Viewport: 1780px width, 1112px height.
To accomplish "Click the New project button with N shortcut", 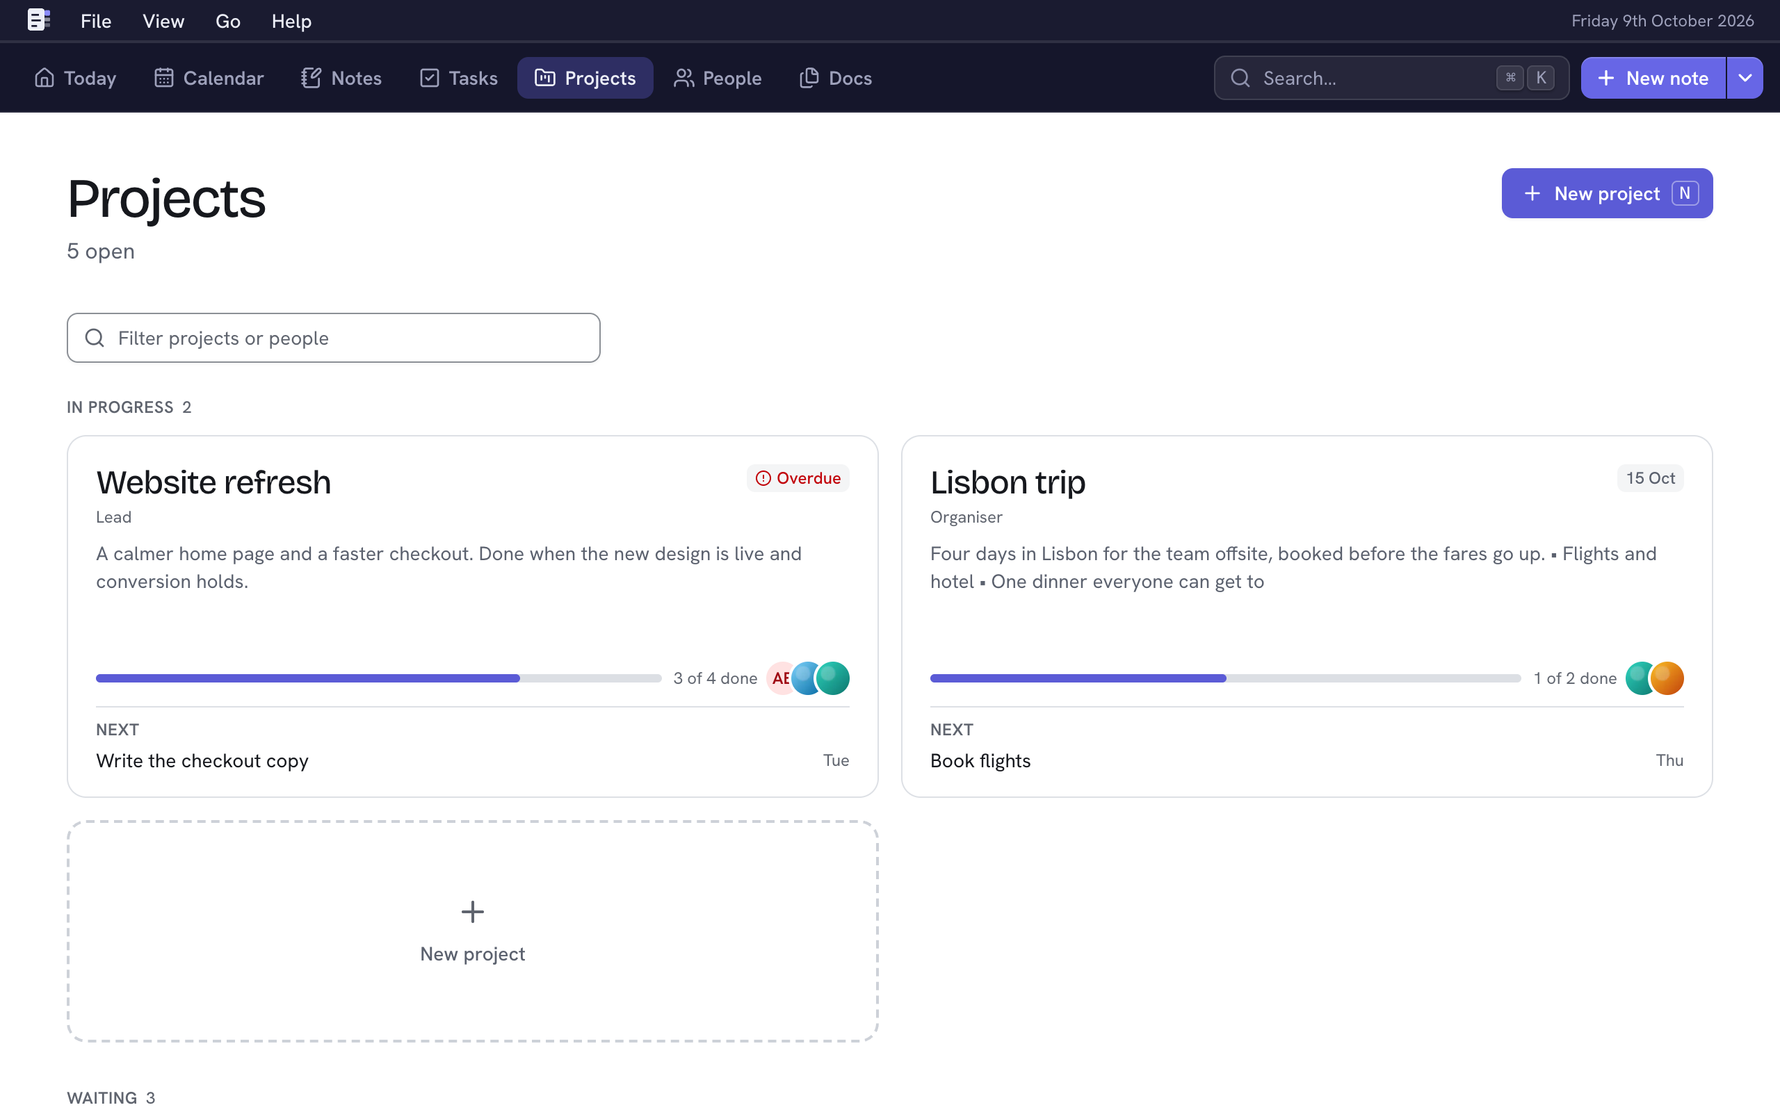I will point(1607,193).
